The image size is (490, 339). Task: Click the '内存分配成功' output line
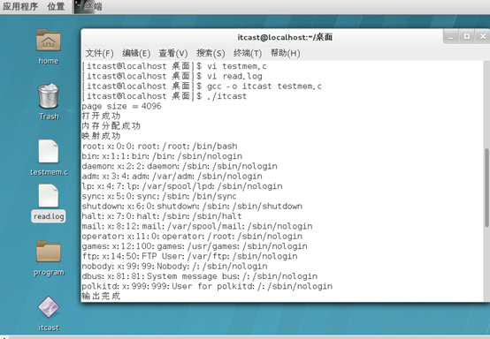tap(111, 126)
